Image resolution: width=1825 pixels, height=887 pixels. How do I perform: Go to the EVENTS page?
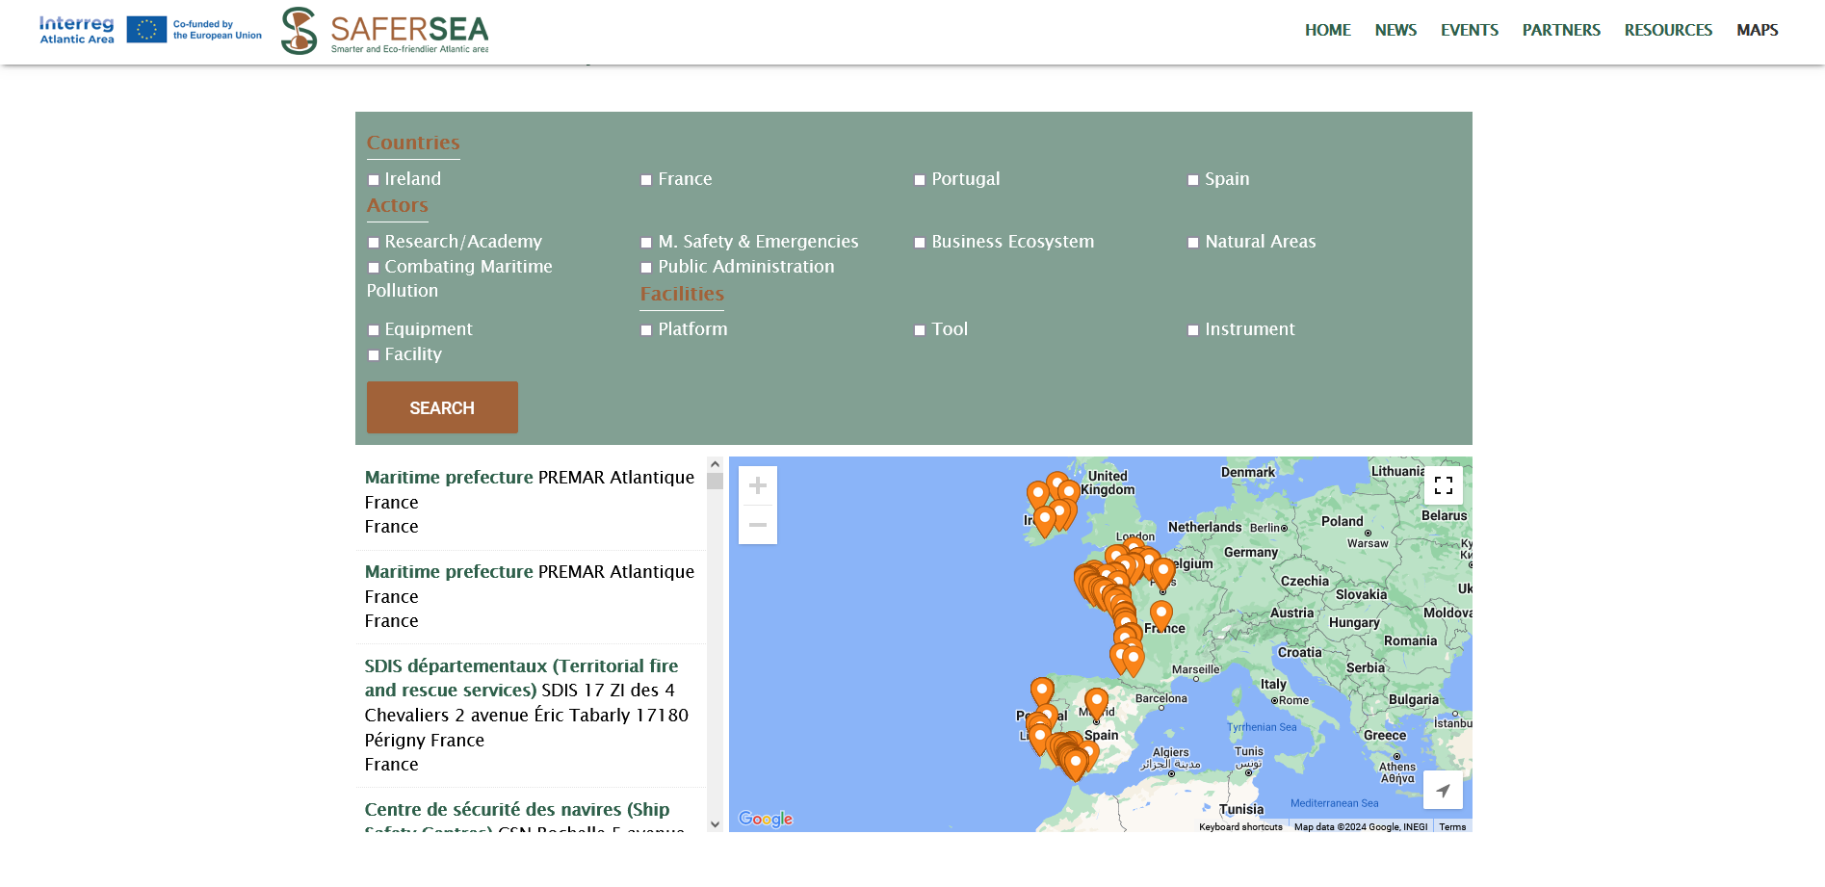[x=1469, y=30]
